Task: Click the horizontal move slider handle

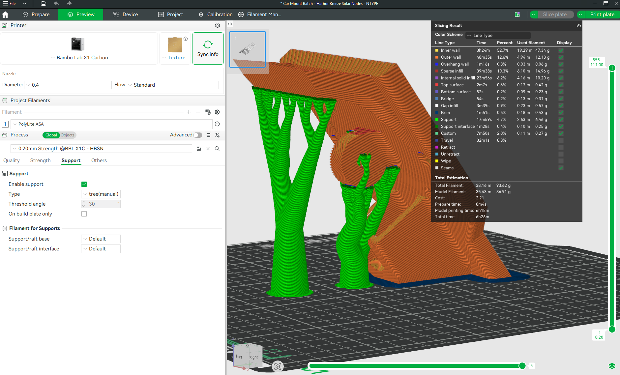Action: [522, 365]
